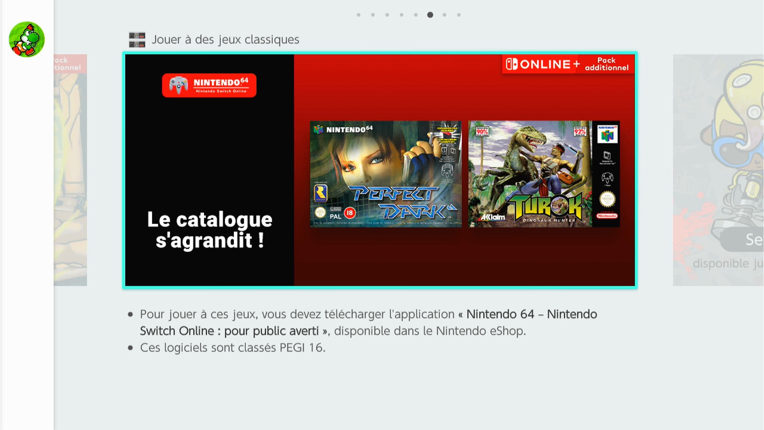
Task: Click the 'Nintendo 64 – Nintendo' bold app name
Action: click(x=532, y=314)
